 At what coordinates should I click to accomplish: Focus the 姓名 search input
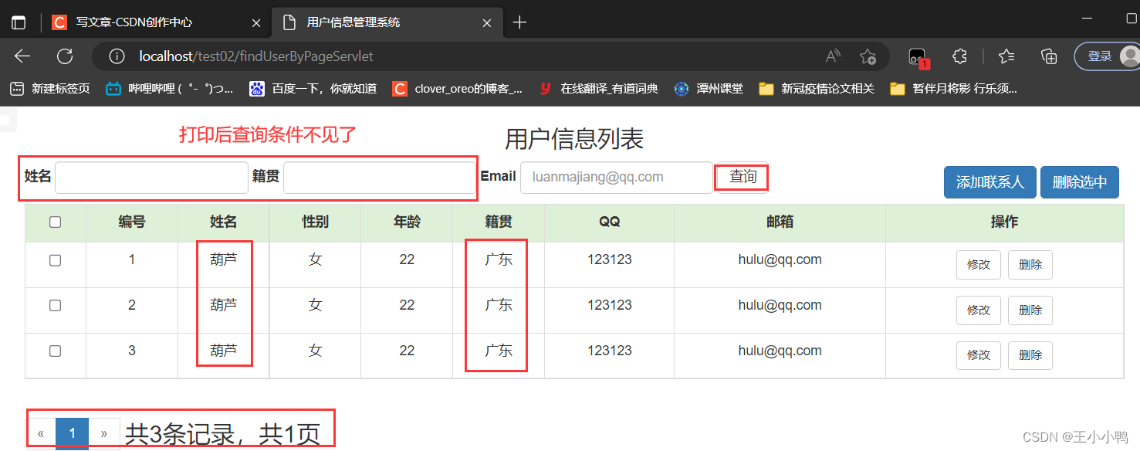coord(151,178)
